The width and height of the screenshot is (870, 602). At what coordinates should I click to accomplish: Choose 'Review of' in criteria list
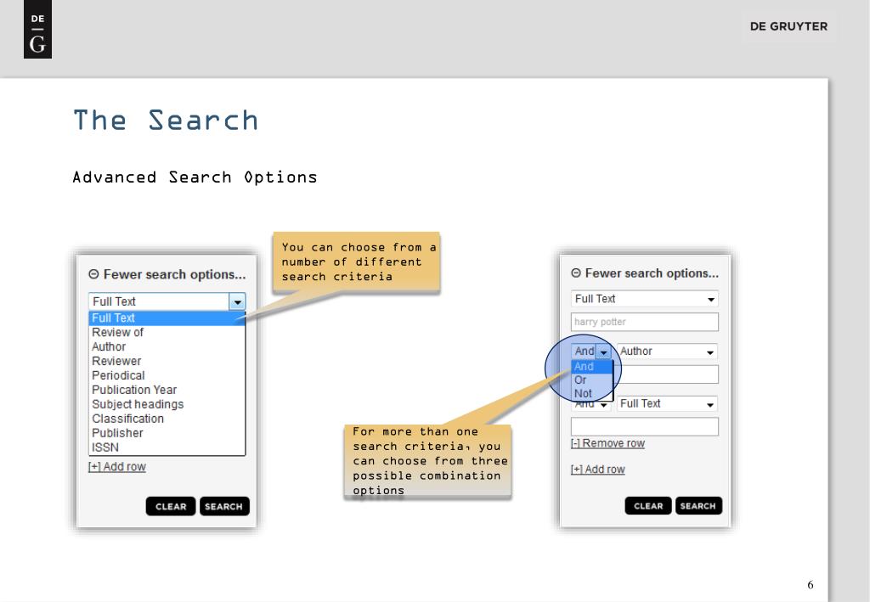pyautogui.click(x=167, y=333)
